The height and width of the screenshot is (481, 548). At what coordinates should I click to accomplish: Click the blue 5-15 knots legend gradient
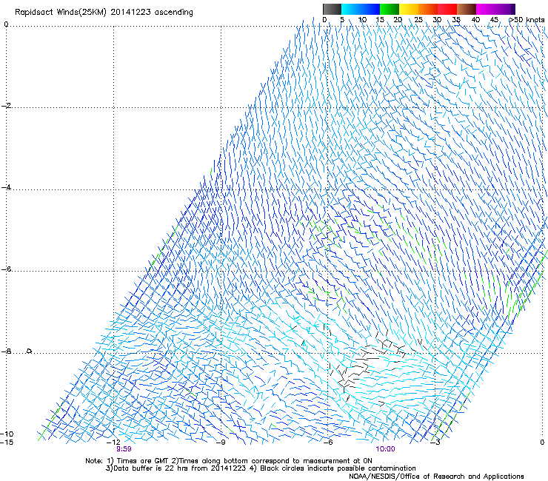point(361,9)
